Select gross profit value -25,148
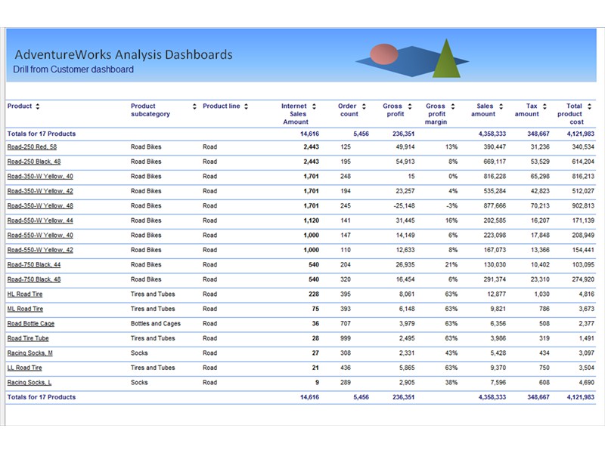605x453 pixels. [405, 205]
